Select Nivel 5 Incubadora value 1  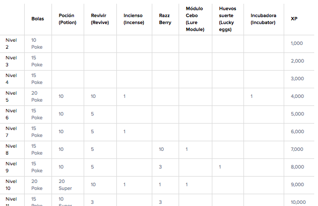pos(252,96)
